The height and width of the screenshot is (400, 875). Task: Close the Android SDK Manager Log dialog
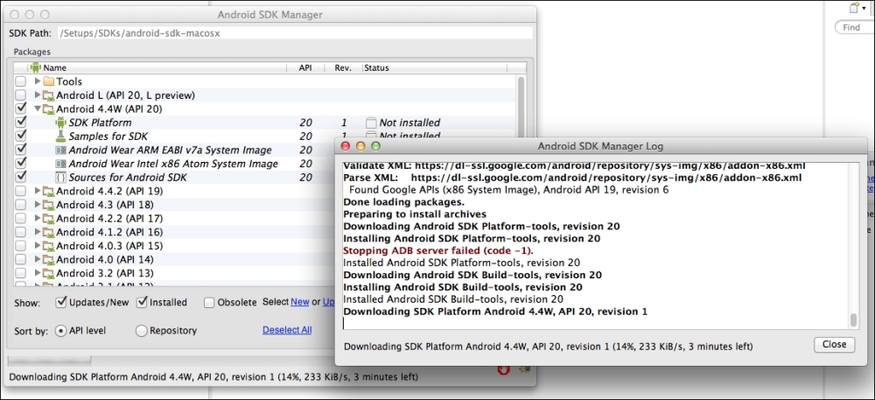pyautogui.click(x=834, y=345)
